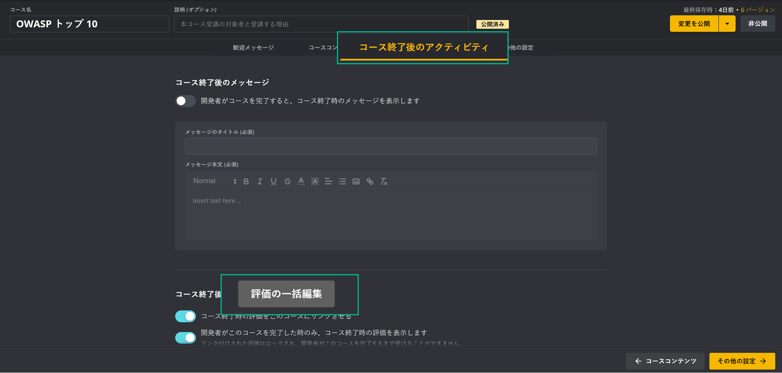Open the text alignment options
782x373 pixels.
(x=329, y=181)
